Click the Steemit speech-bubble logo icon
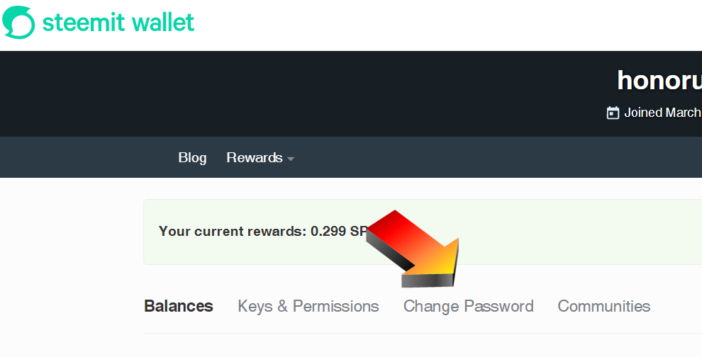Image resolution: width=702 pixels, height=357 pixels. coord(18,23)
